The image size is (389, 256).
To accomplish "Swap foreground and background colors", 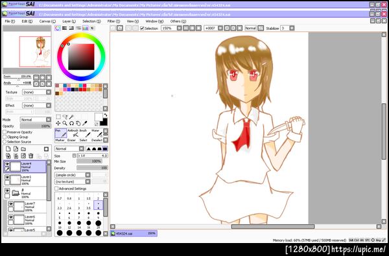I will (106, 115).
